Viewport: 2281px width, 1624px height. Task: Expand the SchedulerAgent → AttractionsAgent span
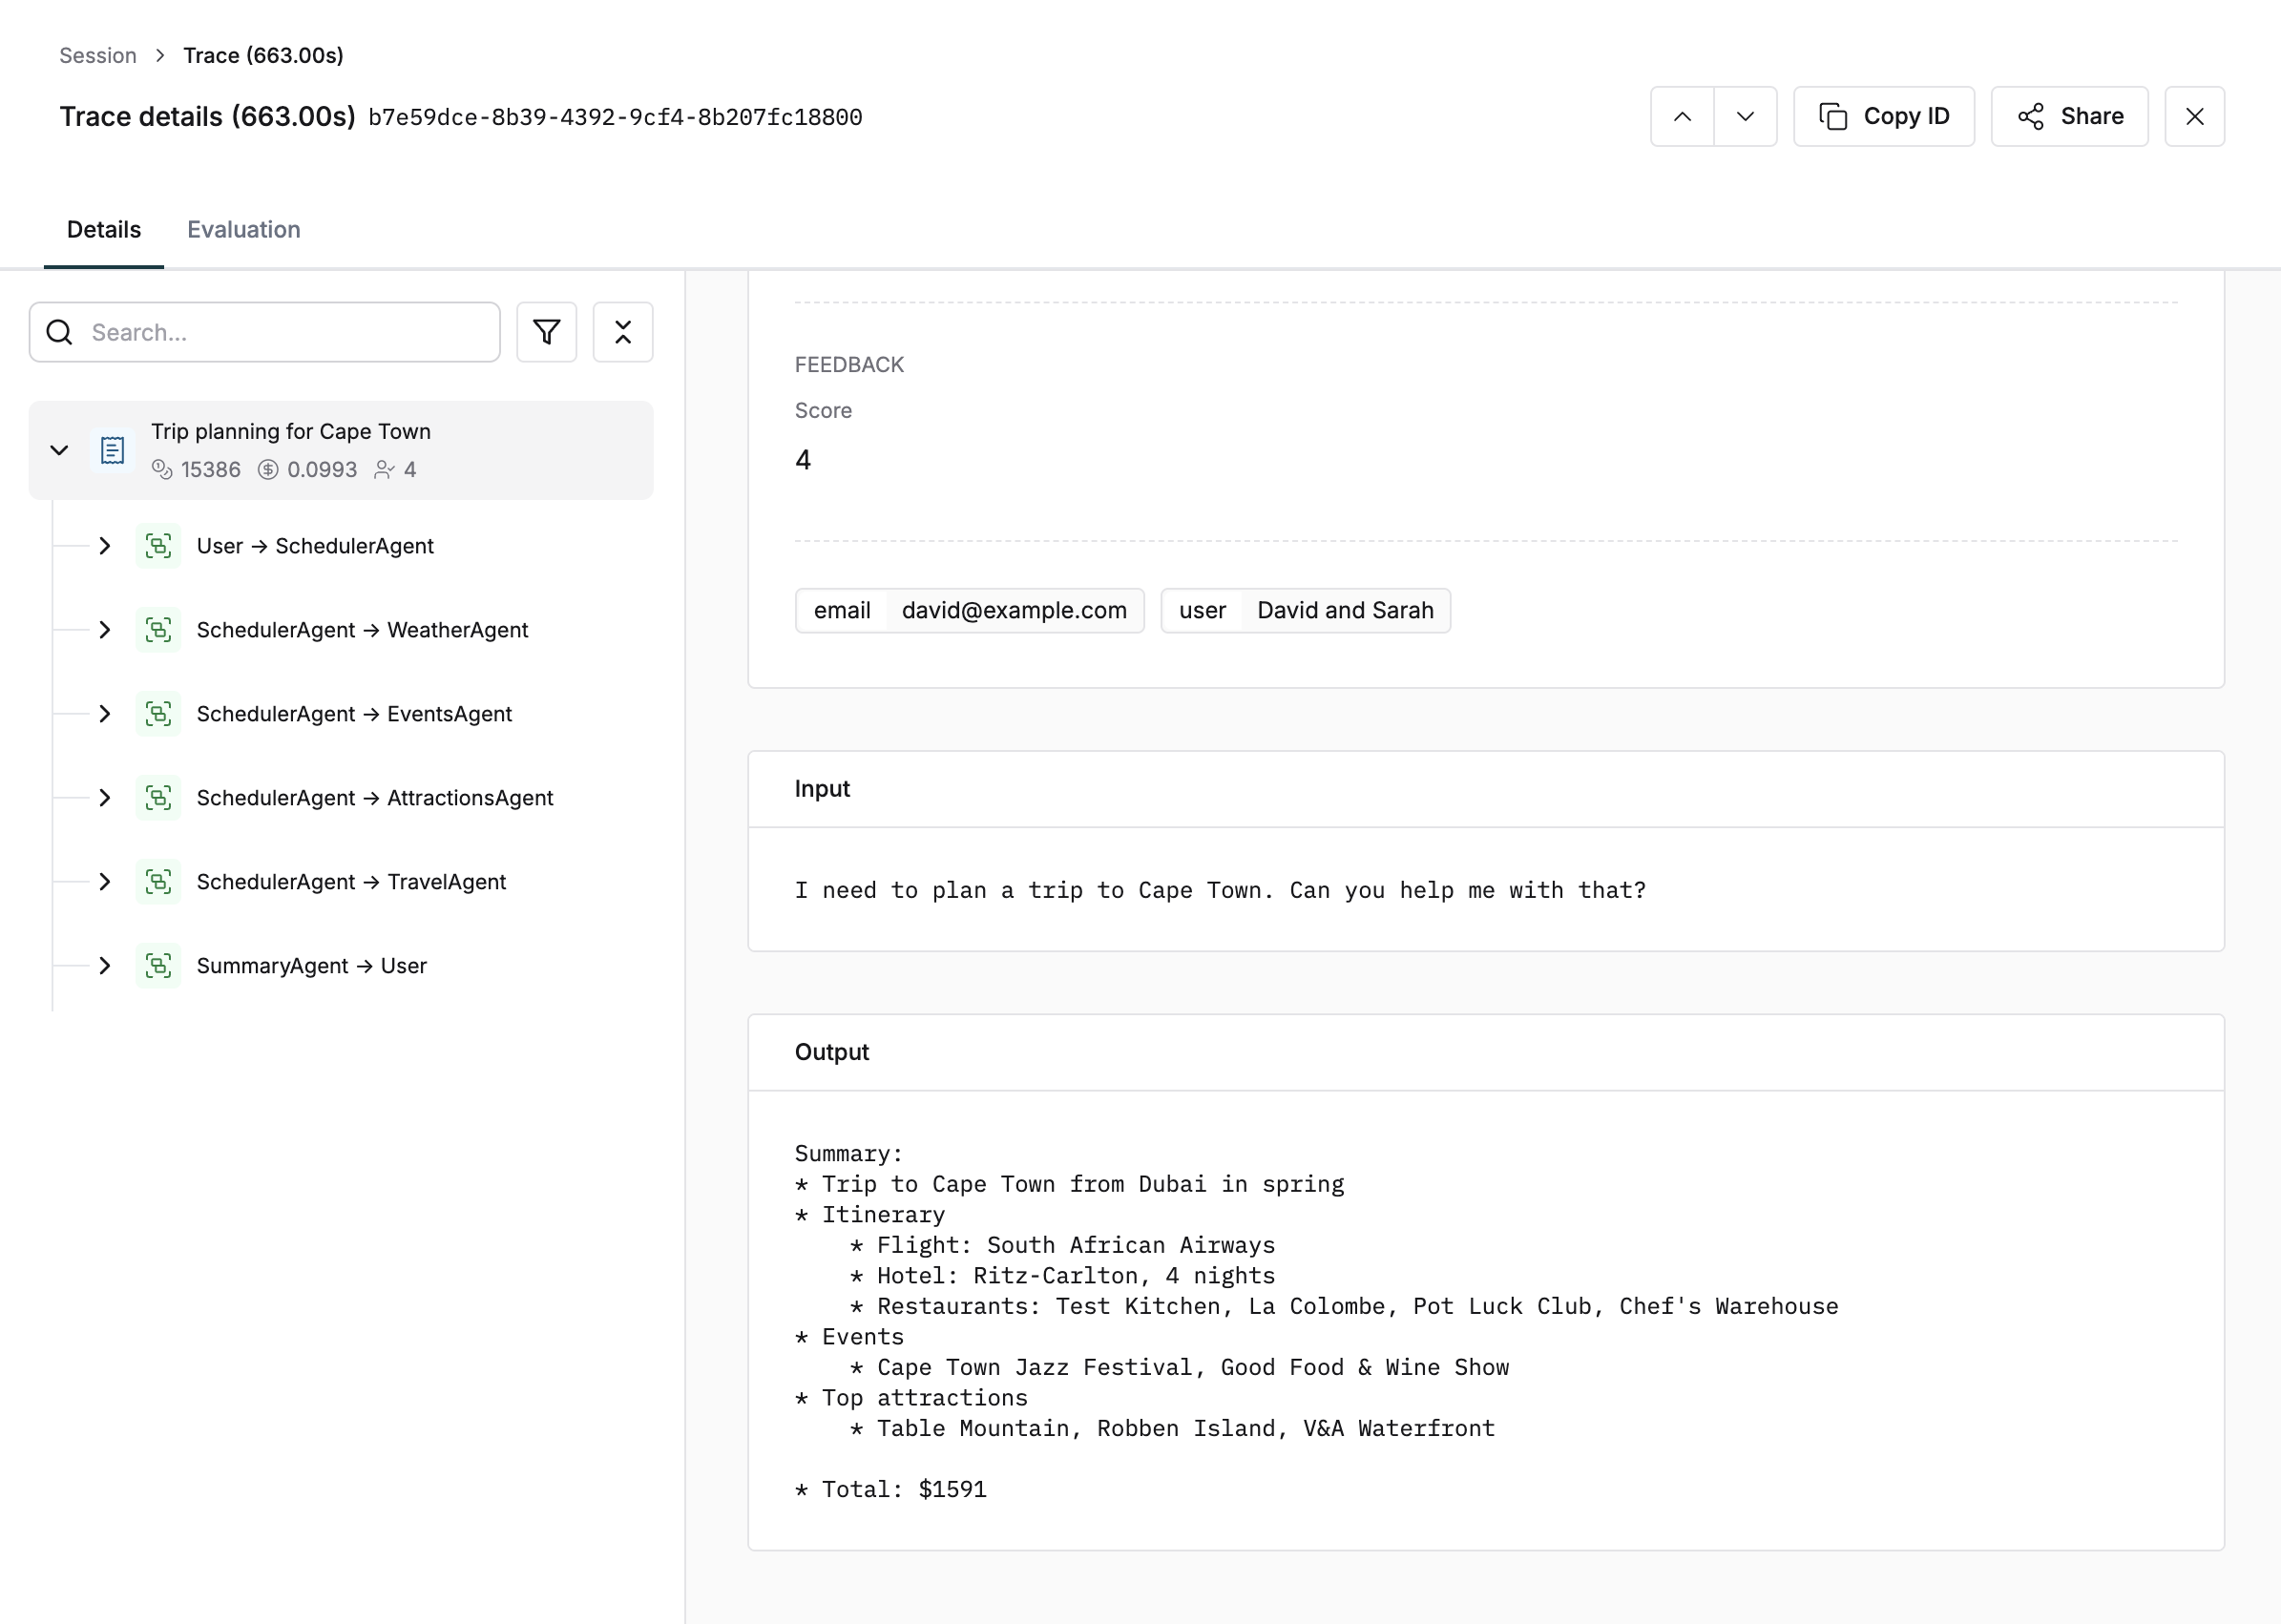(x=104, y=798)
